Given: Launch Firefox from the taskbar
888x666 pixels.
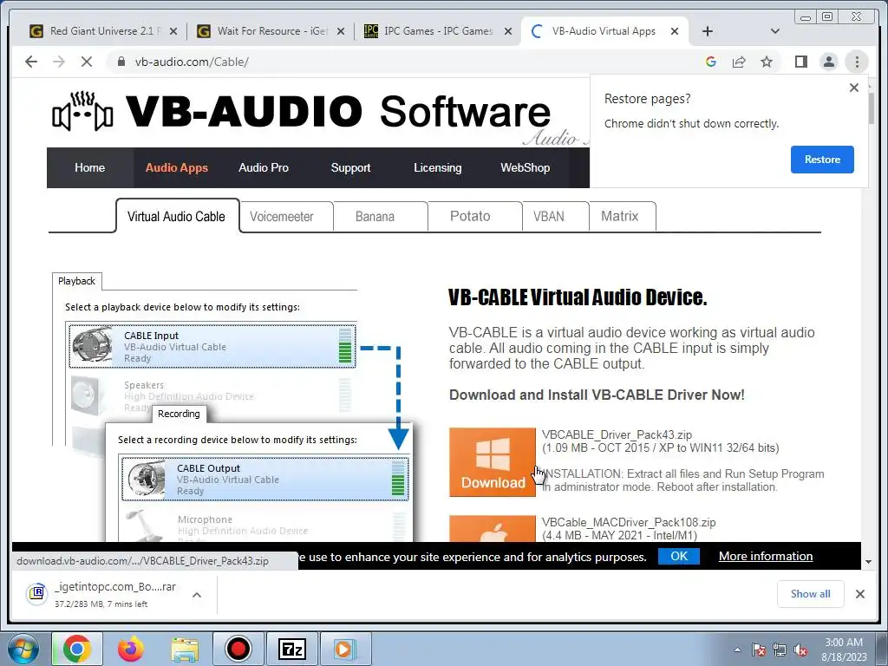Looking at the screenshot, I should (x=131, y=649).
